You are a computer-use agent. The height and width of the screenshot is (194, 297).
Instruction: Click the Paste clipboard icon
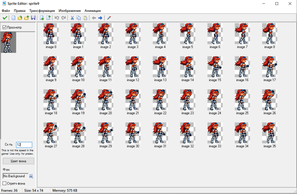[85, 18]
